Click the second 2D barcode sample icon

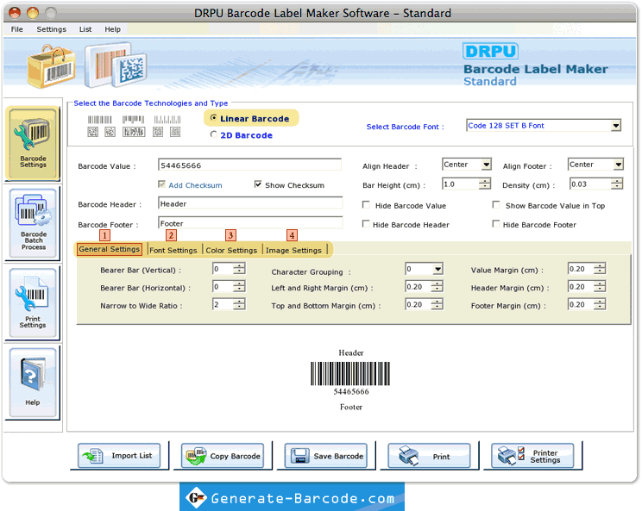click(110, 132)
